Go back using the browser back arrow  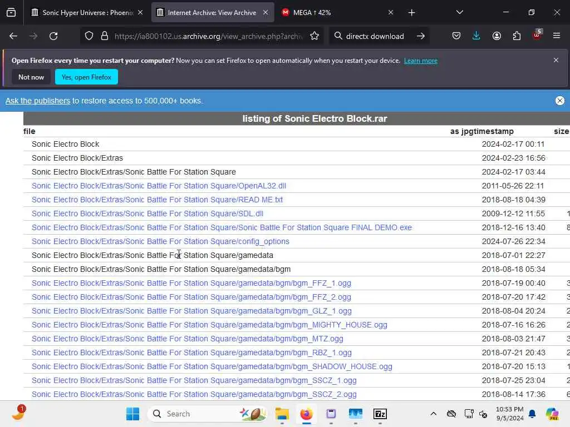(13, 36)
